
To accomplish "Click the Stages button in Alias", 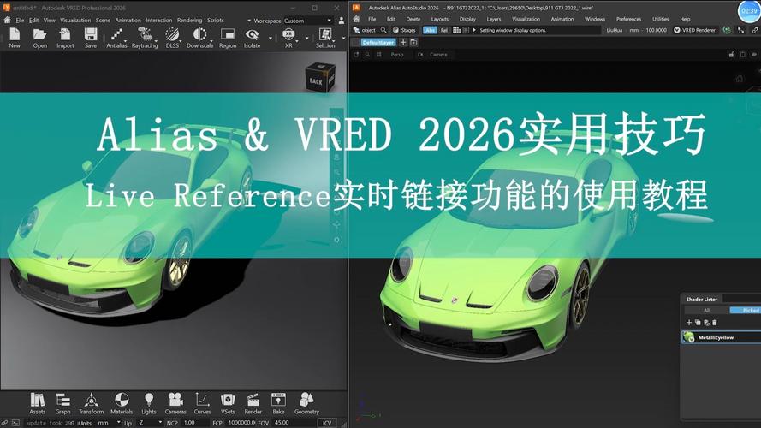I will point(404,30).
